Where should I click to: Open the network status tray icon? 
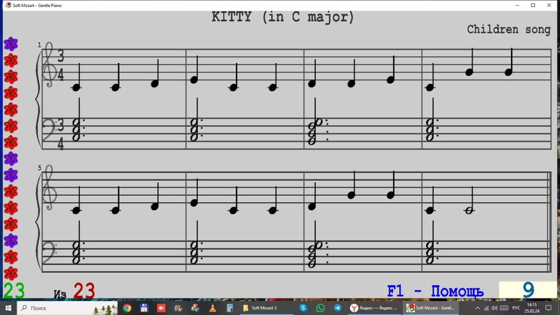(486, 308)
